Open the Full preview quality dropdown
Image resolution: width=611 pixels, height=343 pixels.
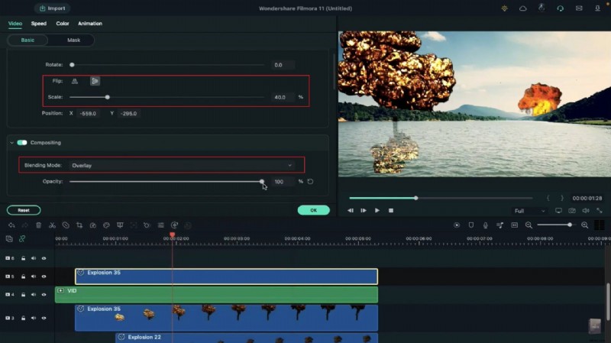529,211
